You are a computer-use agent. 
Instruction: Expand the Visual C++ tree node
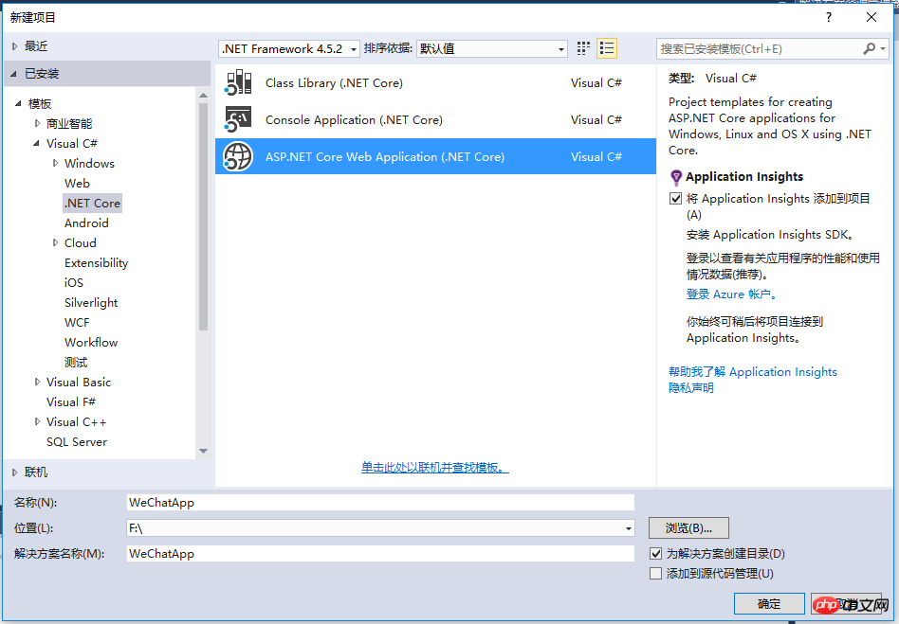click(x=37, y=422)
